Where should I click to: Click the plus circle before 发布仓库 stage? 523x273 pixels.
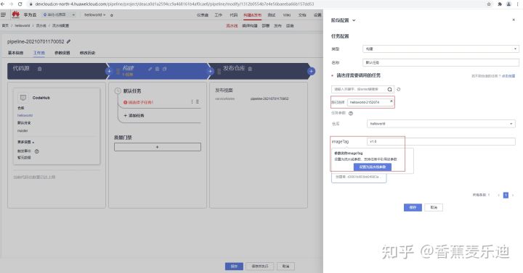click(x=210, y=71)
